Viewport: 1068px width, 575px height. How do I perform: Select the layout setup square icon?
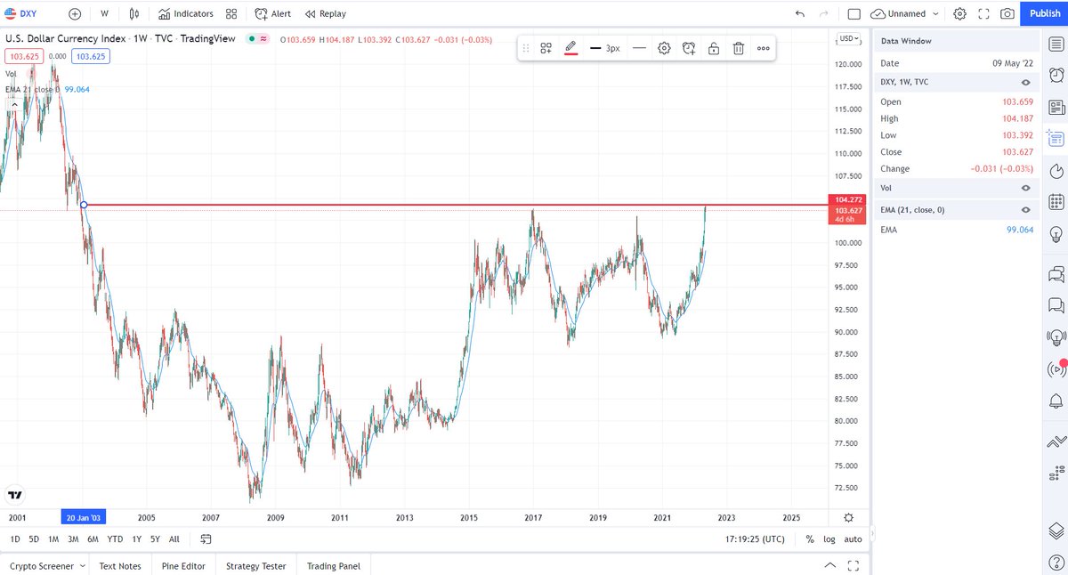coord(854,13)
